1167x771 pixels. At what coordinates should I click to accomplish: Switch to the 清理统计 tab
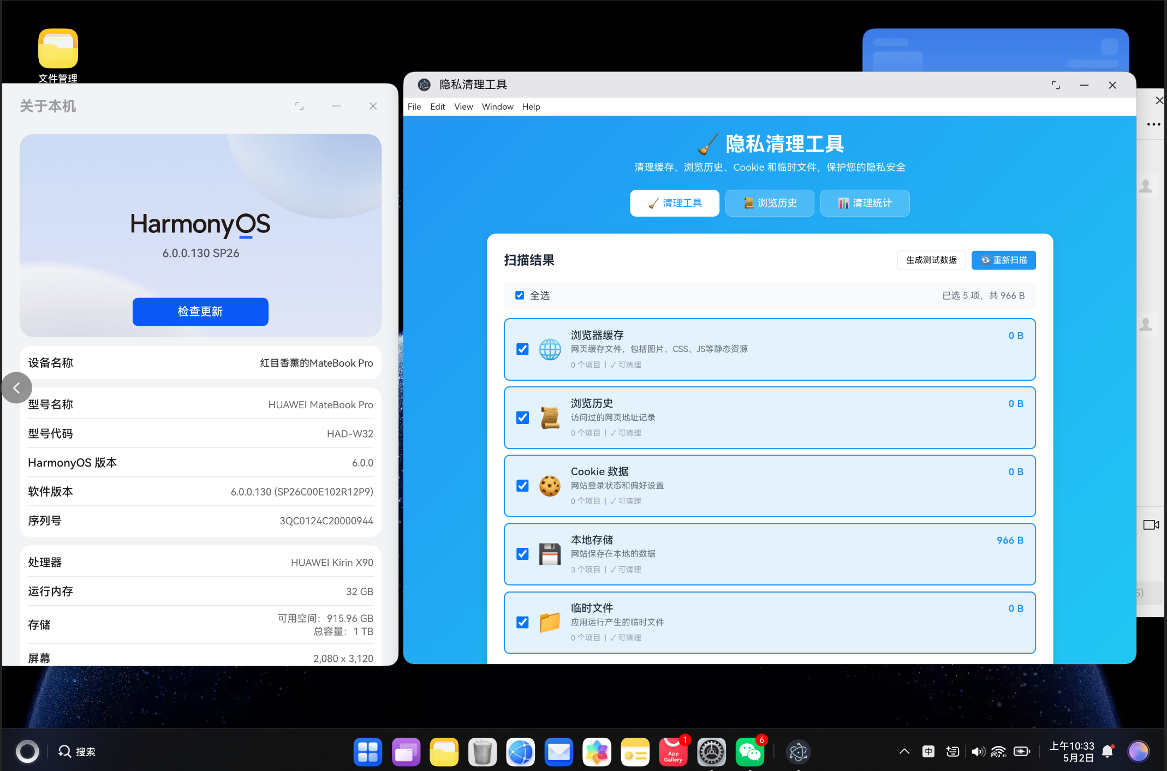(865, 203)
